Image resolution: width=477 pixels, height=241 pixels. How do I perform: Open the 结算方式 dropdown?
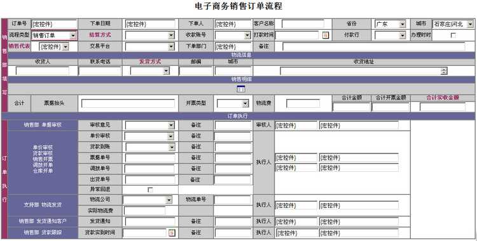(x=150, y=36)
